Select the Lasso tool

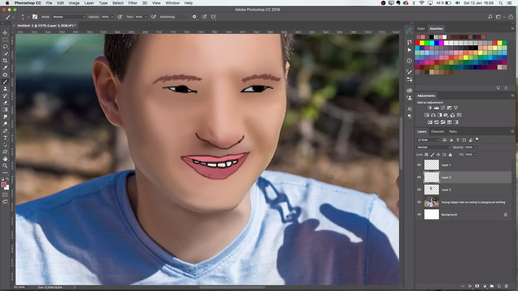tap(5, 46)
